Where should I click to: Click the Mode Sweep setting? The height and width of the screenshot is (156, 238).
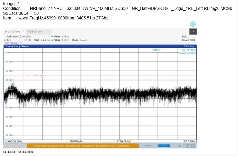tap(80, 40)
